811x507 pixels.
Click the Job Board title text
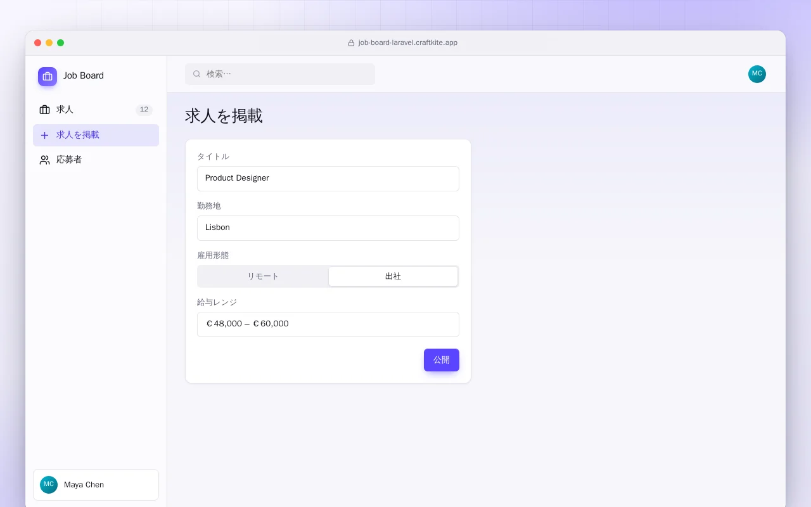tap(84, 75)
